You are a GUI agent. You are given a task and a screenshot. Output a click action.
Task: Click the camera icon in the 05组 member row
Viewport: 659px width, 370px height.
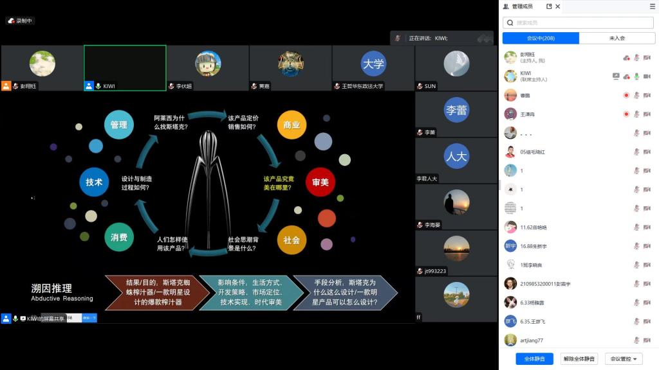tap(647, 152)
